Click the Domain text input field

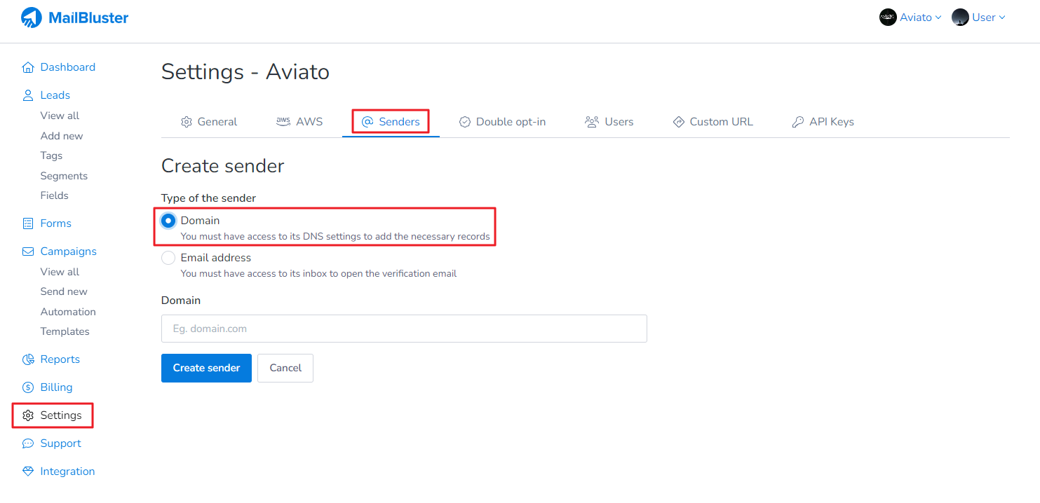point(404,329)
